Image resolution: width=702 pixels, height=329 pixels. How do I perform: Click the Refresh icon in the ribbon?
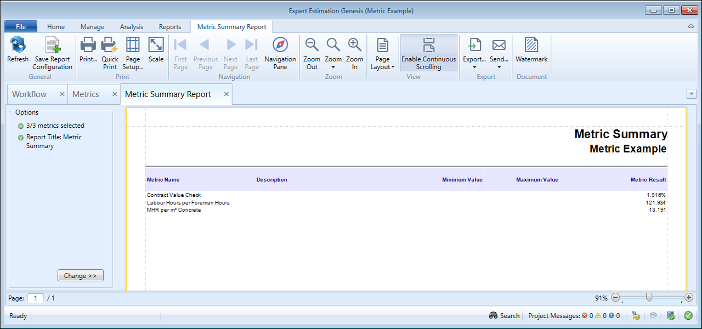(18, 45)
